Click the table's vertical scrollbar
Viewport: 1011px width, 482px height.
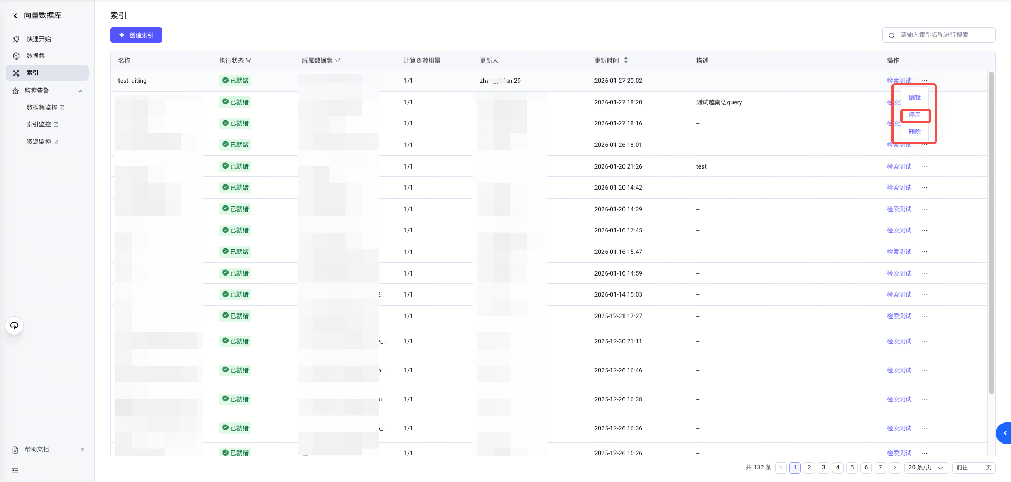992,233
